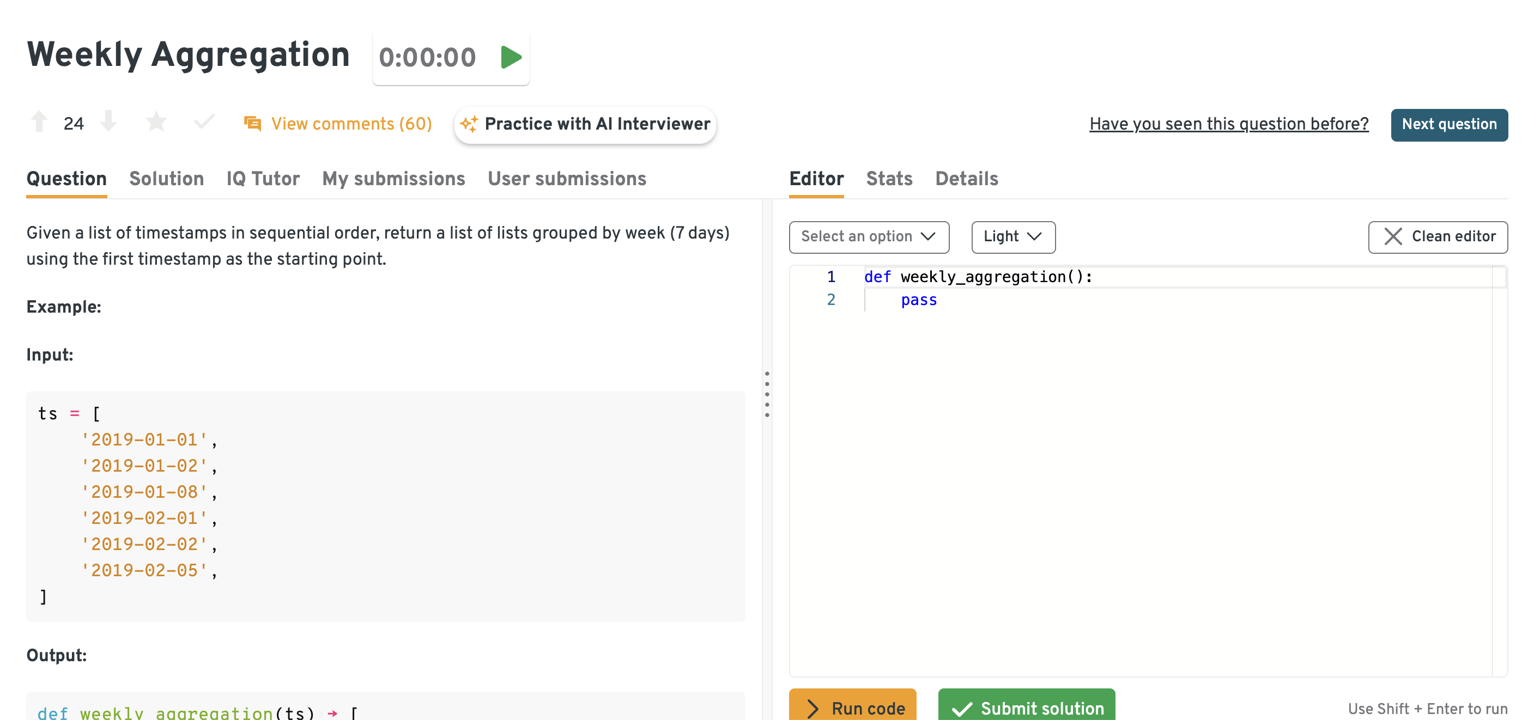Go to the Next question
1528x720 pixels.
tap(1448, 124)
